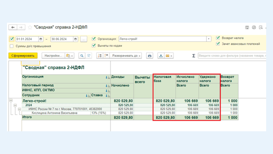Toggle the Зачет авансовых платежей checkbox
This screenshot has height=154, width=273.
pos(218,44)
